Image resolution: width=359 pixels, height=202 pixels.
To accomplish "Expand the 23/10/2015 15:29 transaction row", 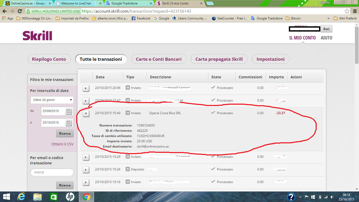I will [x=86, y=157].
